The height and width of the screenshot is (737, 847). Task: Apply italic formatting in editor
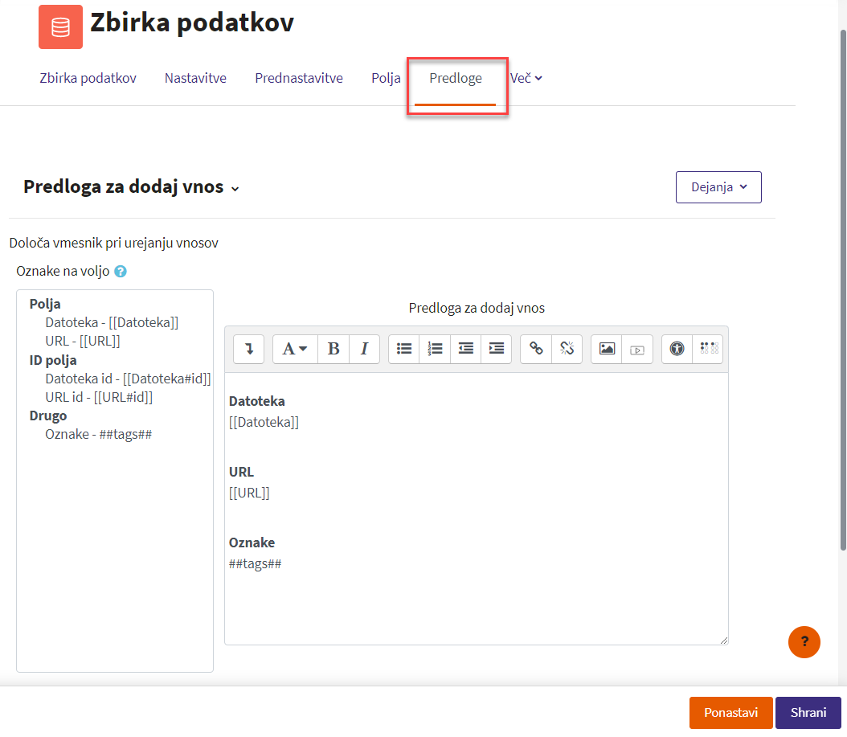coord(364,349)
